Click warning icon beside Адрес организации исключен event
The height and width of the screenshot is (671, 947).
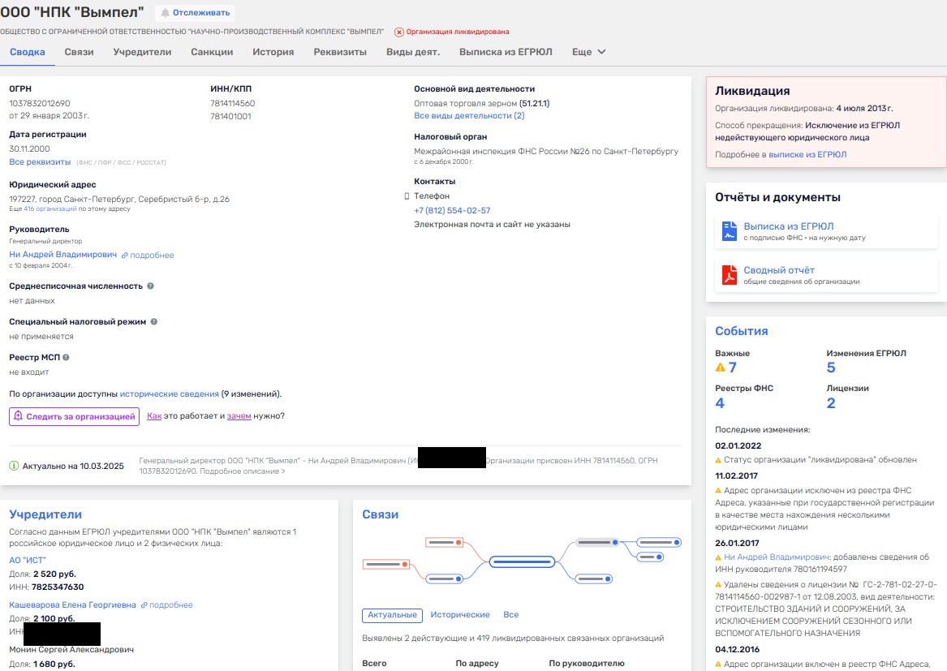pos(718,491)
